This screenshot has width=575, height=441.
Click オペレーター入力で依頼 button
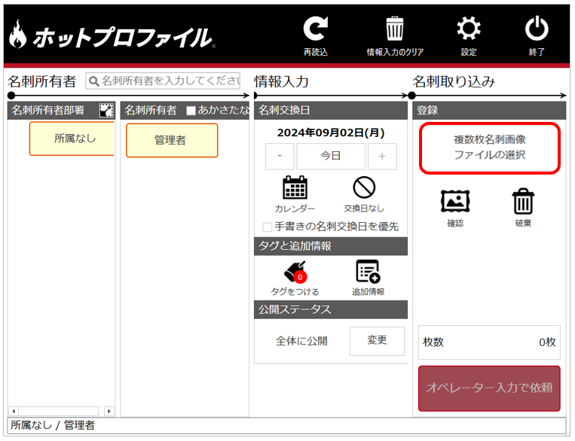tap(489, 388)
